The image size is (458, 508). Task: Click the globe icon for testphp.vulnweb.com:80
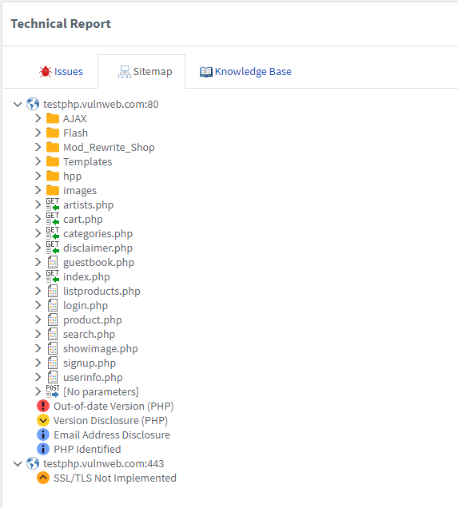coord(33,104)
